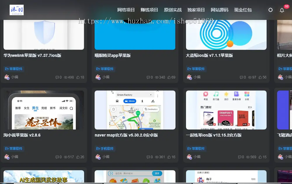Click 小编 avatar on 喵眼精灵 card

point(98,77)
